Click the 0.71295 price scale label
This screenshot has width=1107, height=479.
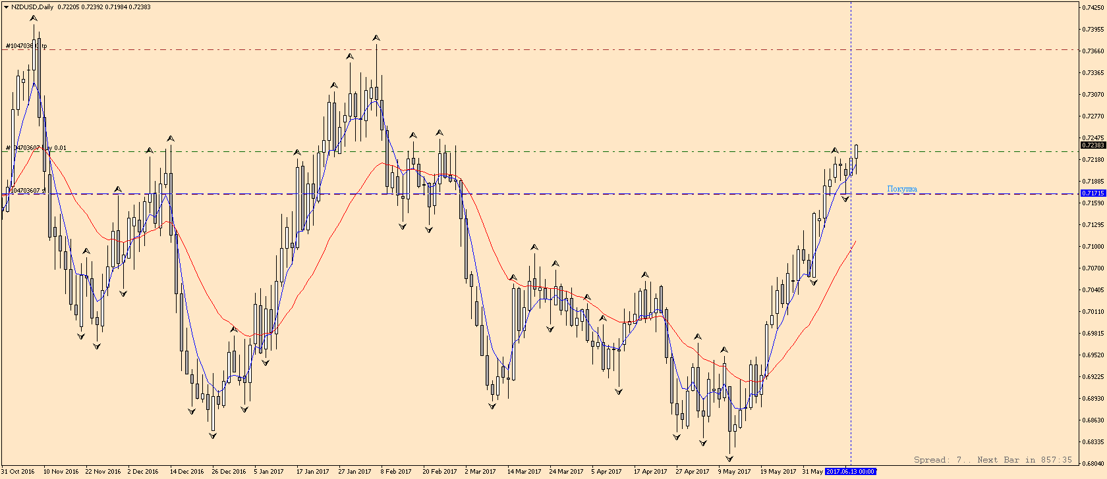point(1094,225)
